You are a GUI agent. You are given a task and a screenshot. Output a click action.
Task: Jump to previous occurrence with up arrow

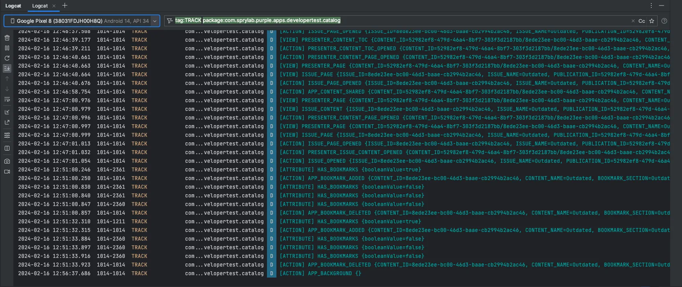click(x=7, y=79)
